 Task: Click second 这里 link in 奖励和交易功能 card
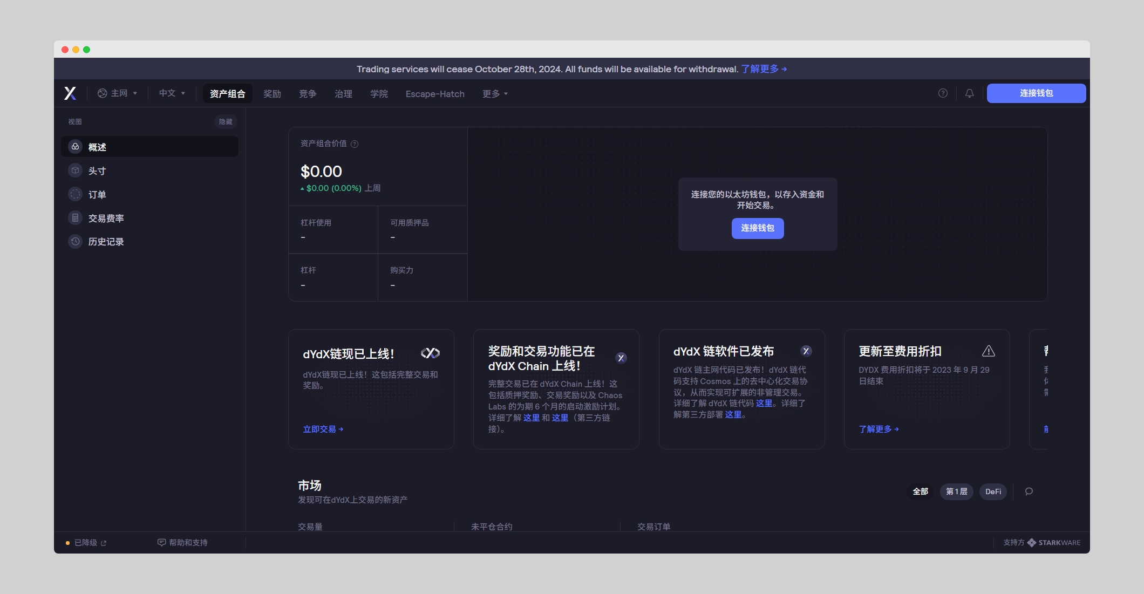(560, 418)
